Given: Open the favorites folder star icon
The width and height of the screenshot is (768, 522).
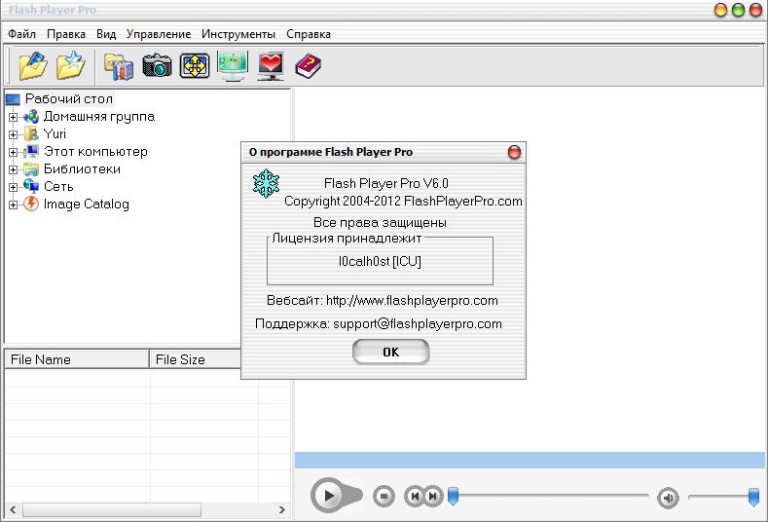Looking at the screenshot, I should [70, 65].
